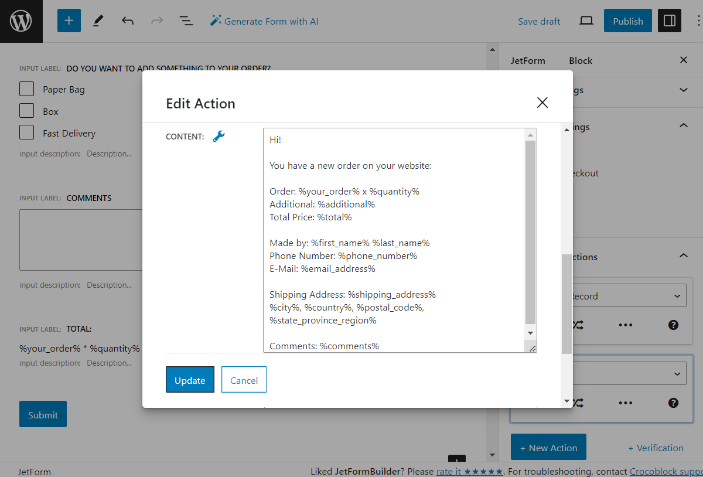Screen dimensions: 703x477
Task: Open the document overview list view
Action: click(x=186, y=21)
